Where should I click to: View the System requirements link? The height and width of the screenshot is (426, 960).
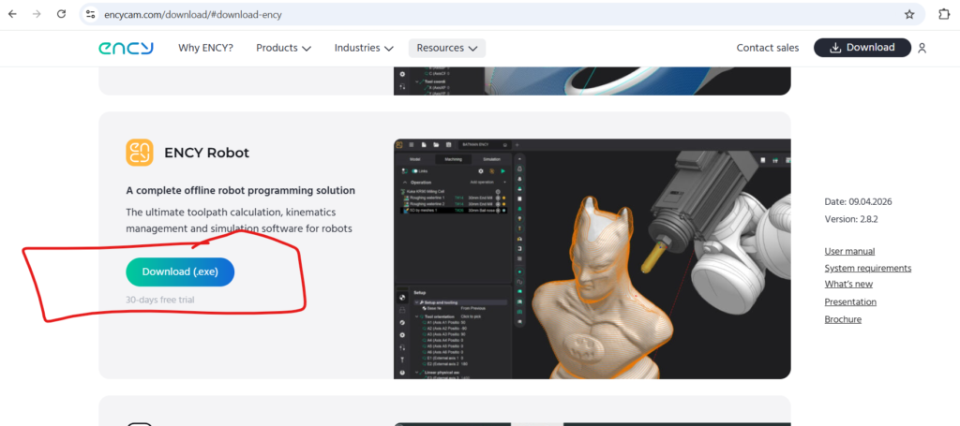pyautogui.click(x=867, y=268)
